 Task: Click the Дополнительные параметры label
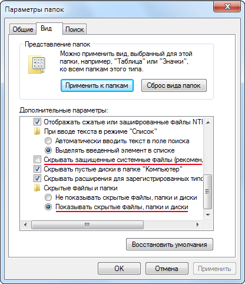(64, 110)
